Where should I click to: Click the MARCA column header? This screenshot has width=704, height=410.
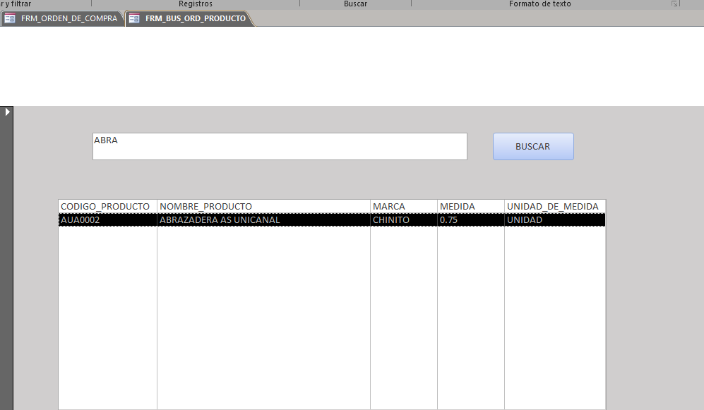[389, 206]
